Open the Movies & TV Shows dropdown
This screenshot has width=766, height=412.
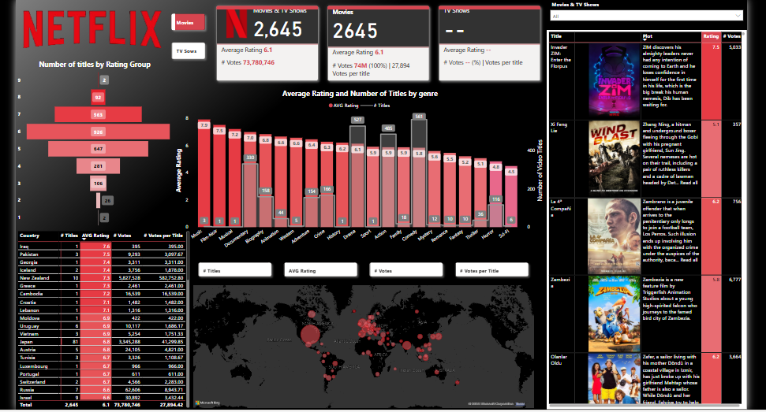click(647, 16)
